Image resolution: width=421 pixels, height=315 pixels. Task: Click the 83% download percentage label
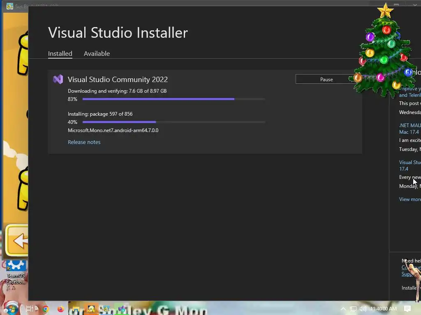click(x=72, y=99)
